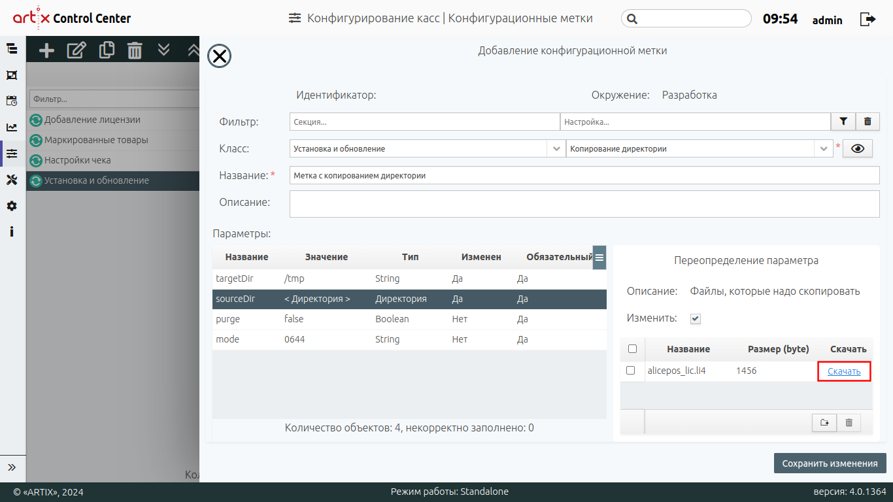Select Маркированные товары in the list
Viewport: 893px width, 502px height.
tap(113, 141)
